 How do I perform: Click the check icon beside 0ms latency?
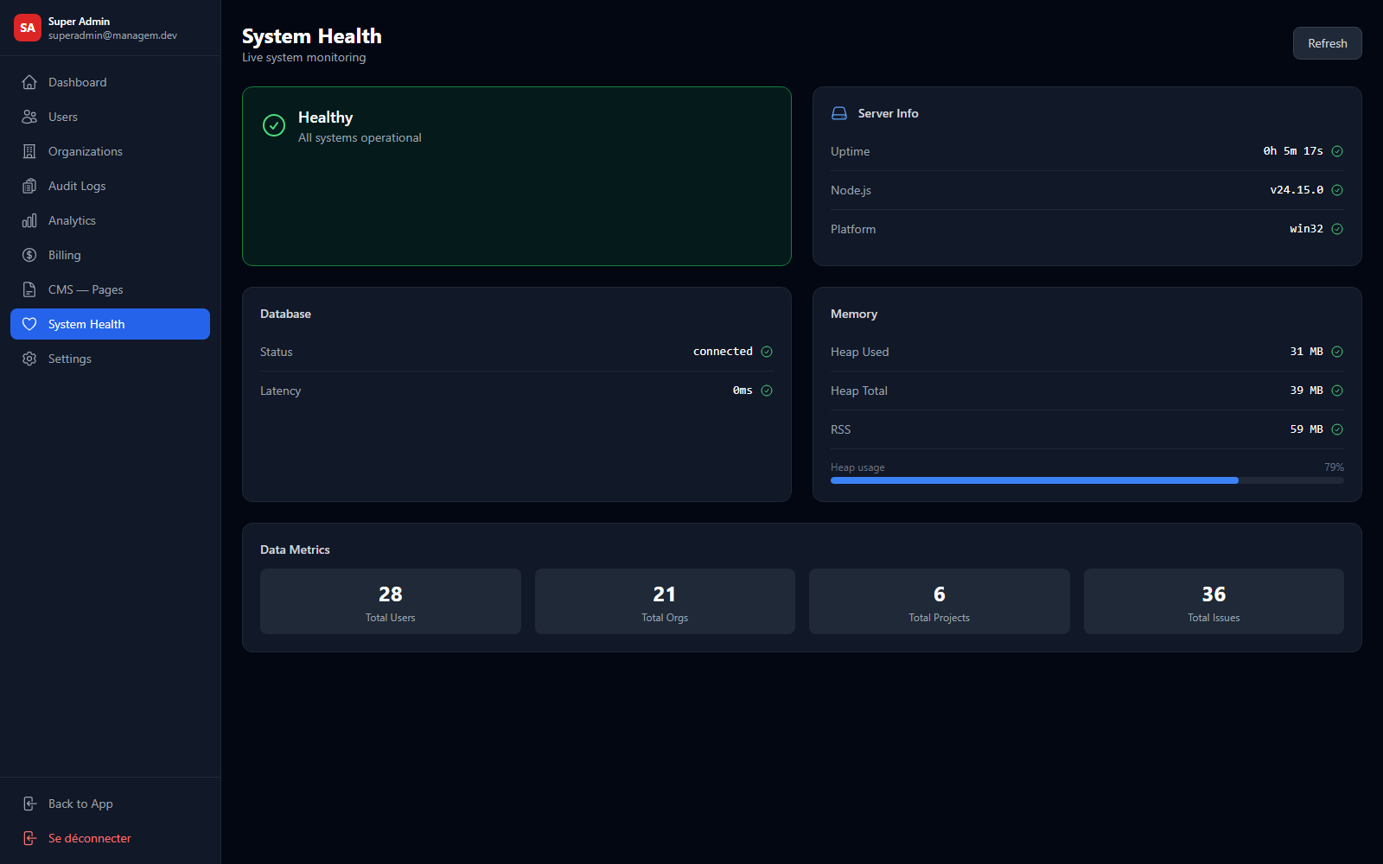[767, 391]
